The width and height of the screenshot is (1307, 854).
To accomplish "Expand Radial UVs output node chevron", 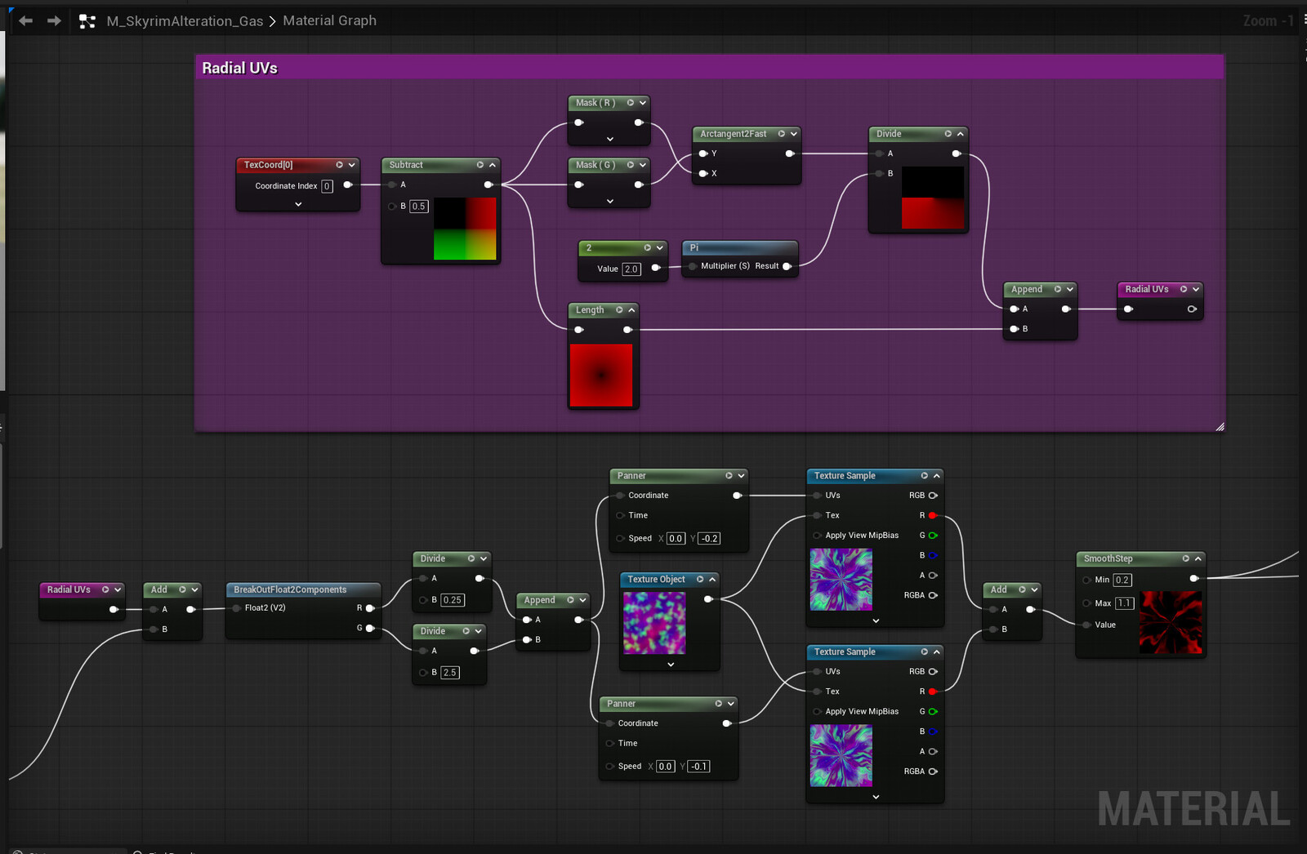I will pos(1196,289).
